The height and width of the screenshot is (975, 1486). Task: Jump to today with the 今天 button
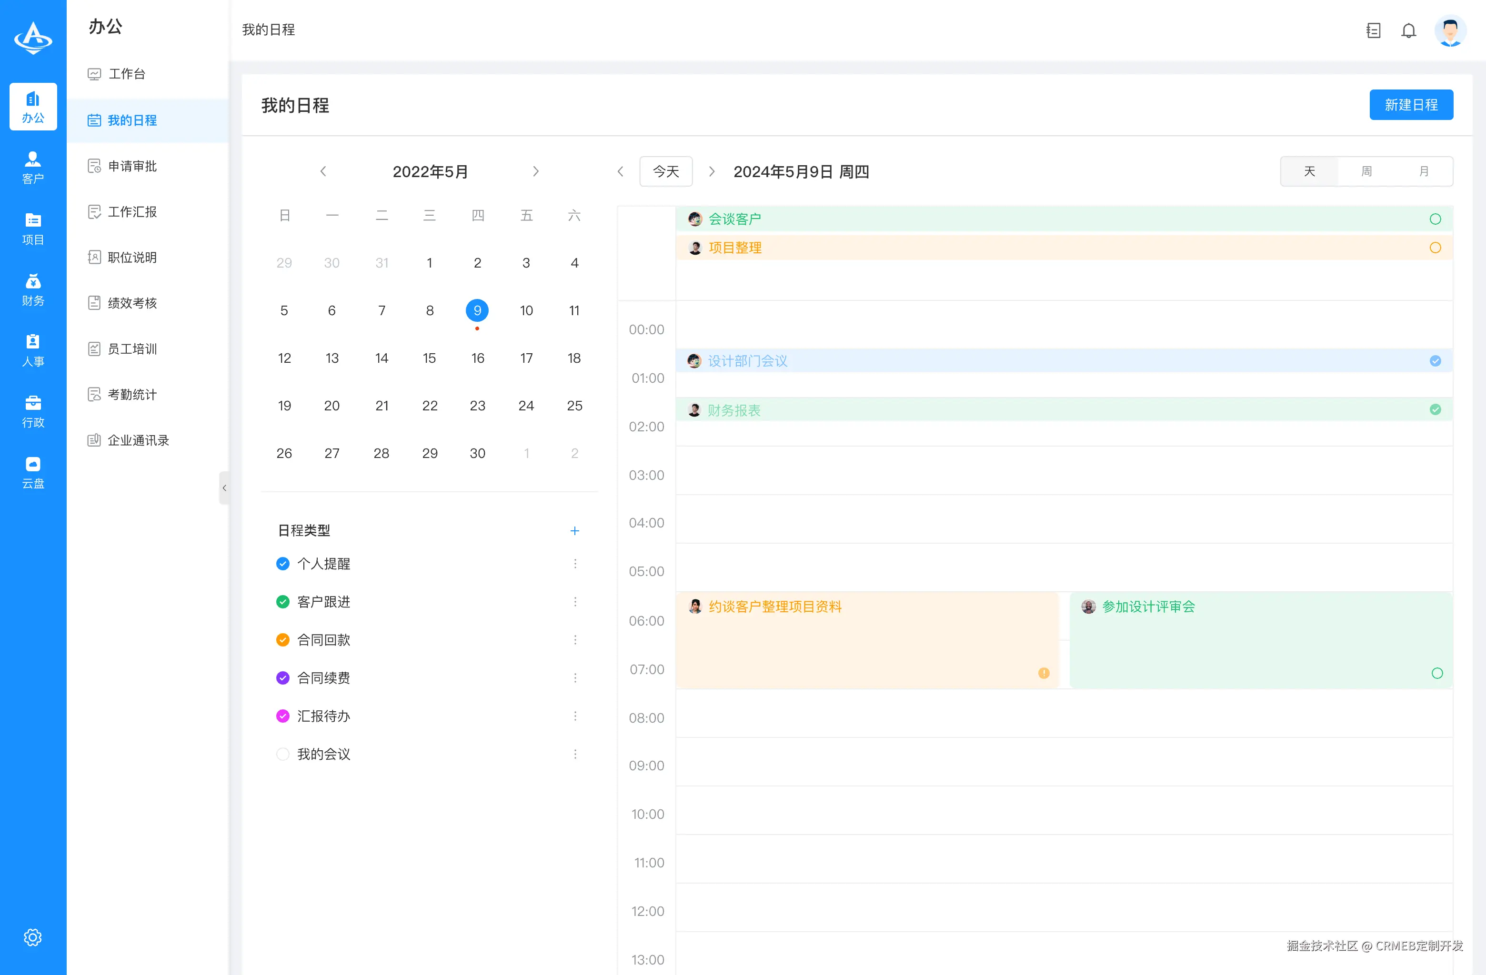tap(665, 171)
